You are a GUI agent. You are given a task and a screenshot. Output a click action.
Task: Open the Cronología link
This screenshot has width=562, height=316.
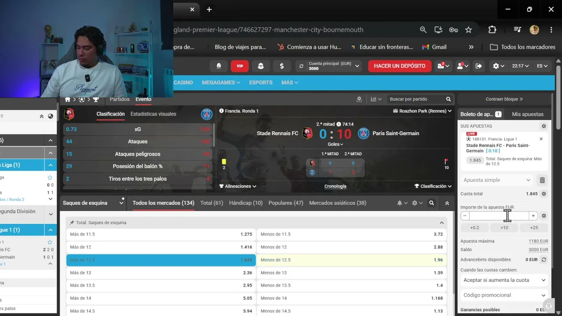point(335,186)
